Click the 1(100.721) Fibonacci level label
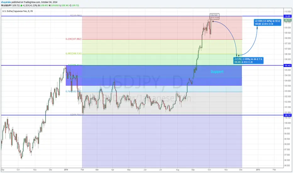293x173 pixels. tap(76, 114)
